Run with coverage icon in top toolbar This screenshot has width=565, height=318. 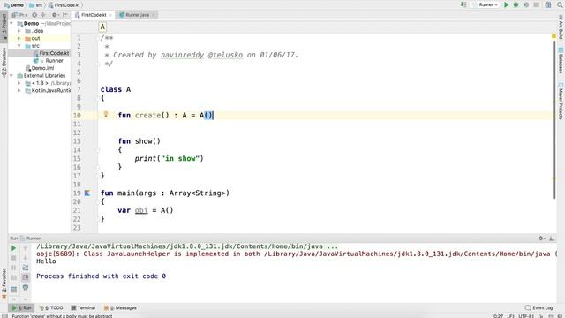coord(526,4)
